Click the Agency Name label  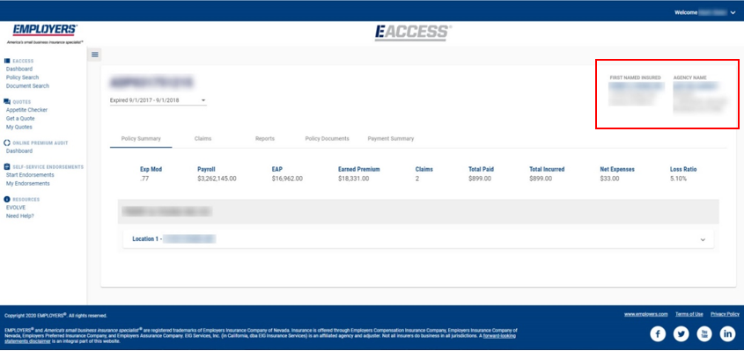coord(690,77)
